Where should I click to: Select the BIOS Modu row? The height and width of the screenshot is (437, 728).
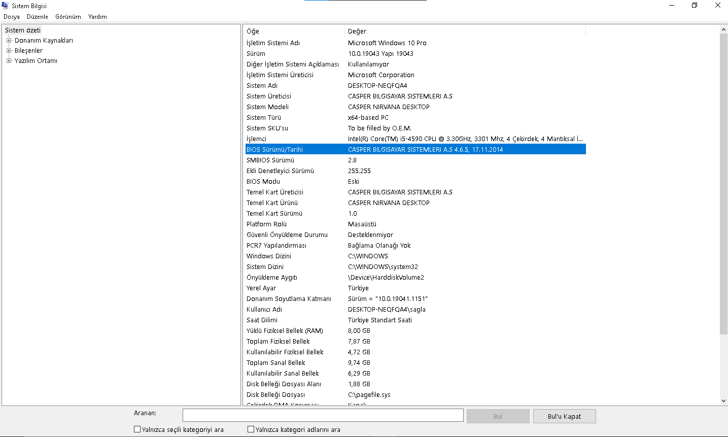tap(415, 182)
